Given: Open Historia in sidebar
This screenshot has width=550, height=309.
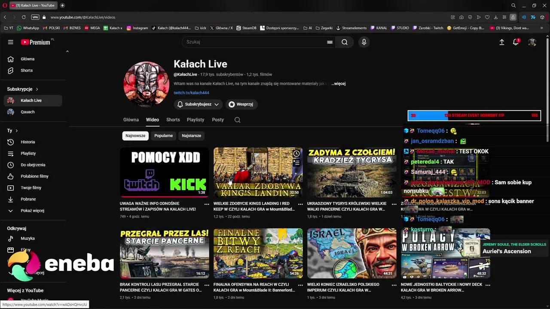Looking at the screenshot, I should click(x=33, y=142).
